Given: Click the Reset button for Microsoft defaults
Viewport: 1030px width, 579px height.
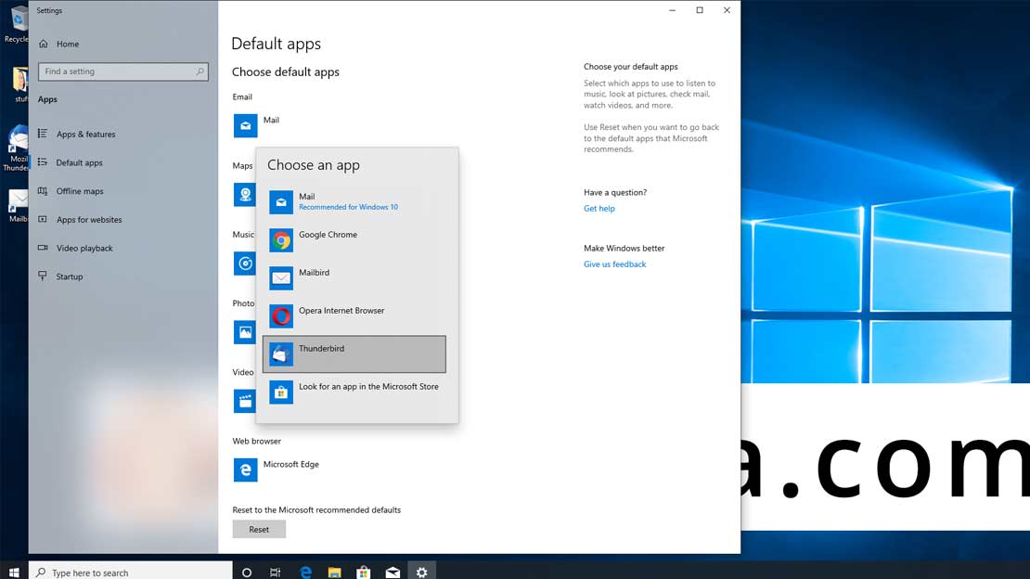Looking at the screenshot, I should [259, 529].
